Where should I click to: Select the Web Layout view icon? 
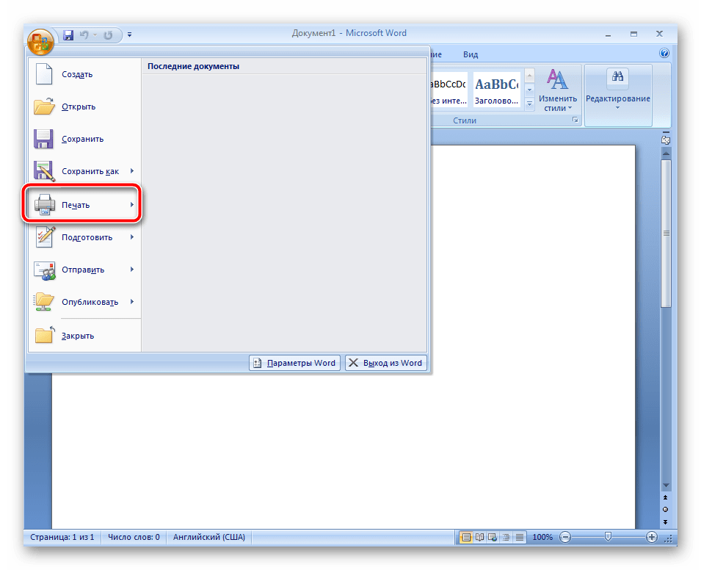491,537
